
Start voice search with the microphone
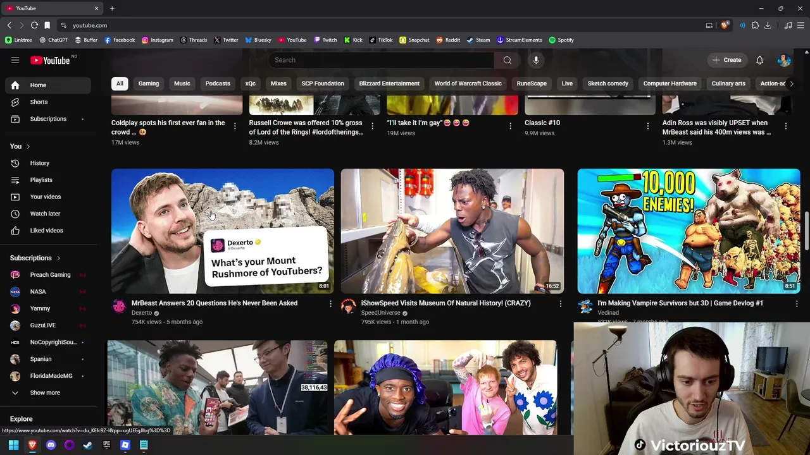(536, 60)
